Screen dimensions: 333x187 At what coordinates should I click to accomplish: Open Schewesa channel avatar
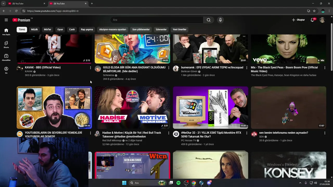98,69
